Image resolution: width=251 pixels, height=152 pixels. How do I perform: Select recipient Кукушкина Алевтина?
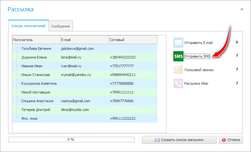click(x=85, y=83)
